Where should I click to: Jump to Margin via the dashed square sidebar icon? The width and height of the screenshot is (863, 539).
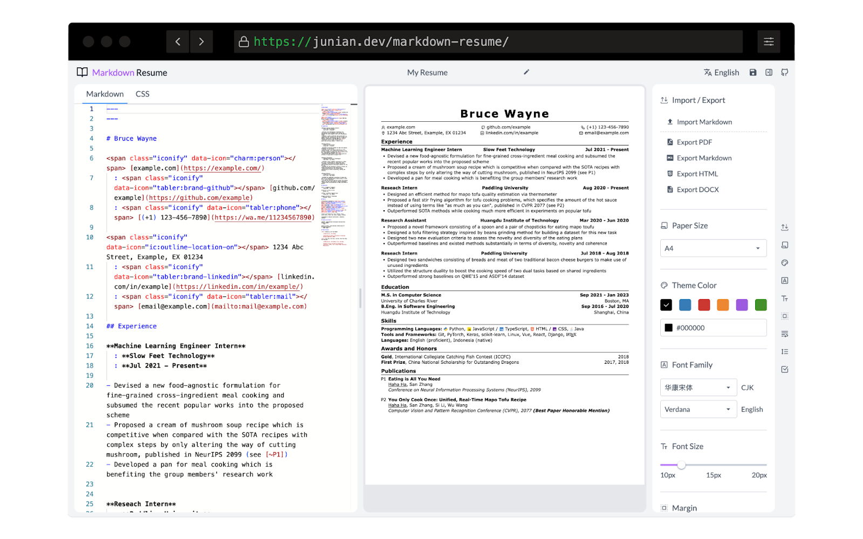pos(785,316)
